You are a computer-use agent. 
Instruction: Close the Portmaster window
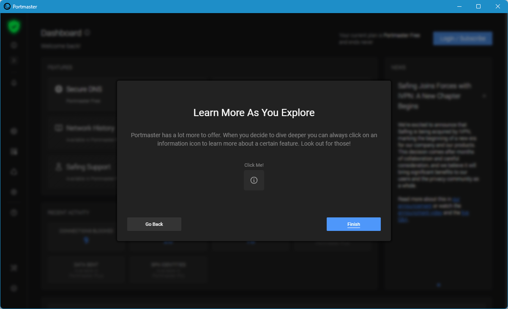(x=498, y=6)
